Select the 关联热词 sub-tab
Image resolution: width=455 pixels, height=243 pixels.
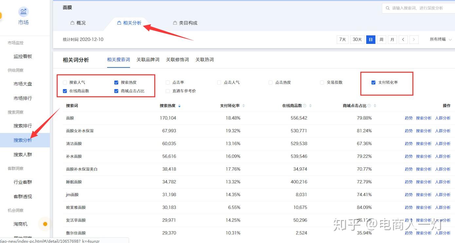click(205, 60)
